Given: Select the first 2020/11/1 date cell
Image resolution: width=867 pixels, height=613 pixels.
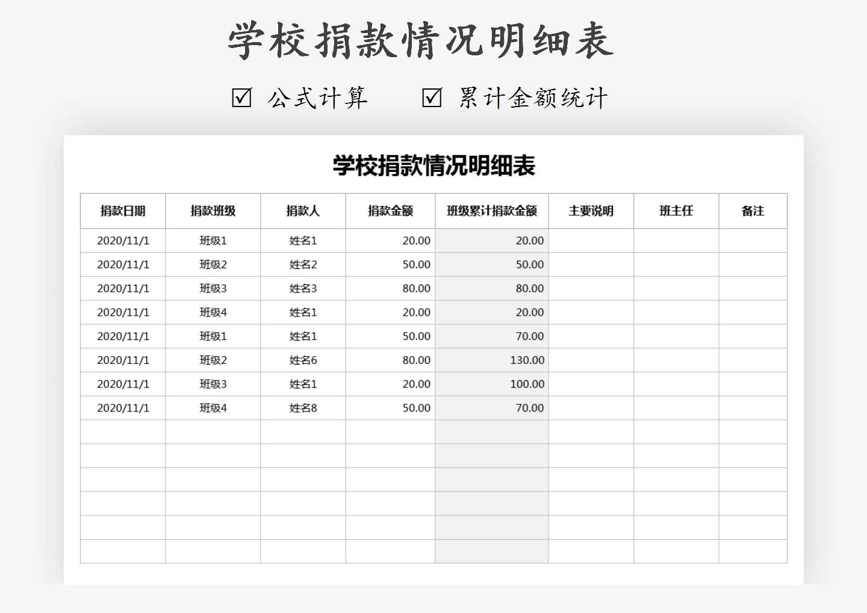Looking at the screenshot, I should click(123, 240).
